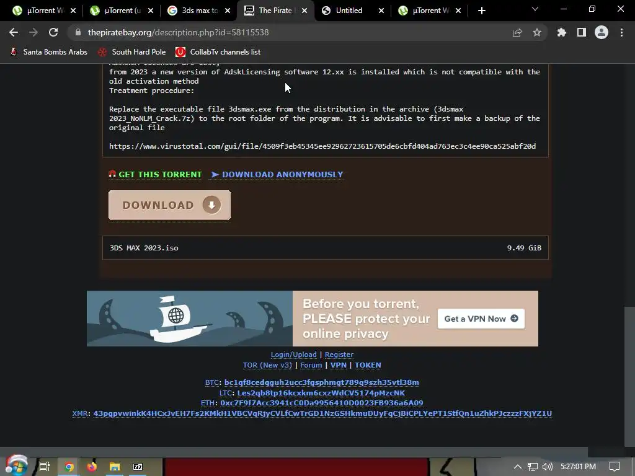
Task: Click the BTC wallet address
Action: (x=322, y=382)
